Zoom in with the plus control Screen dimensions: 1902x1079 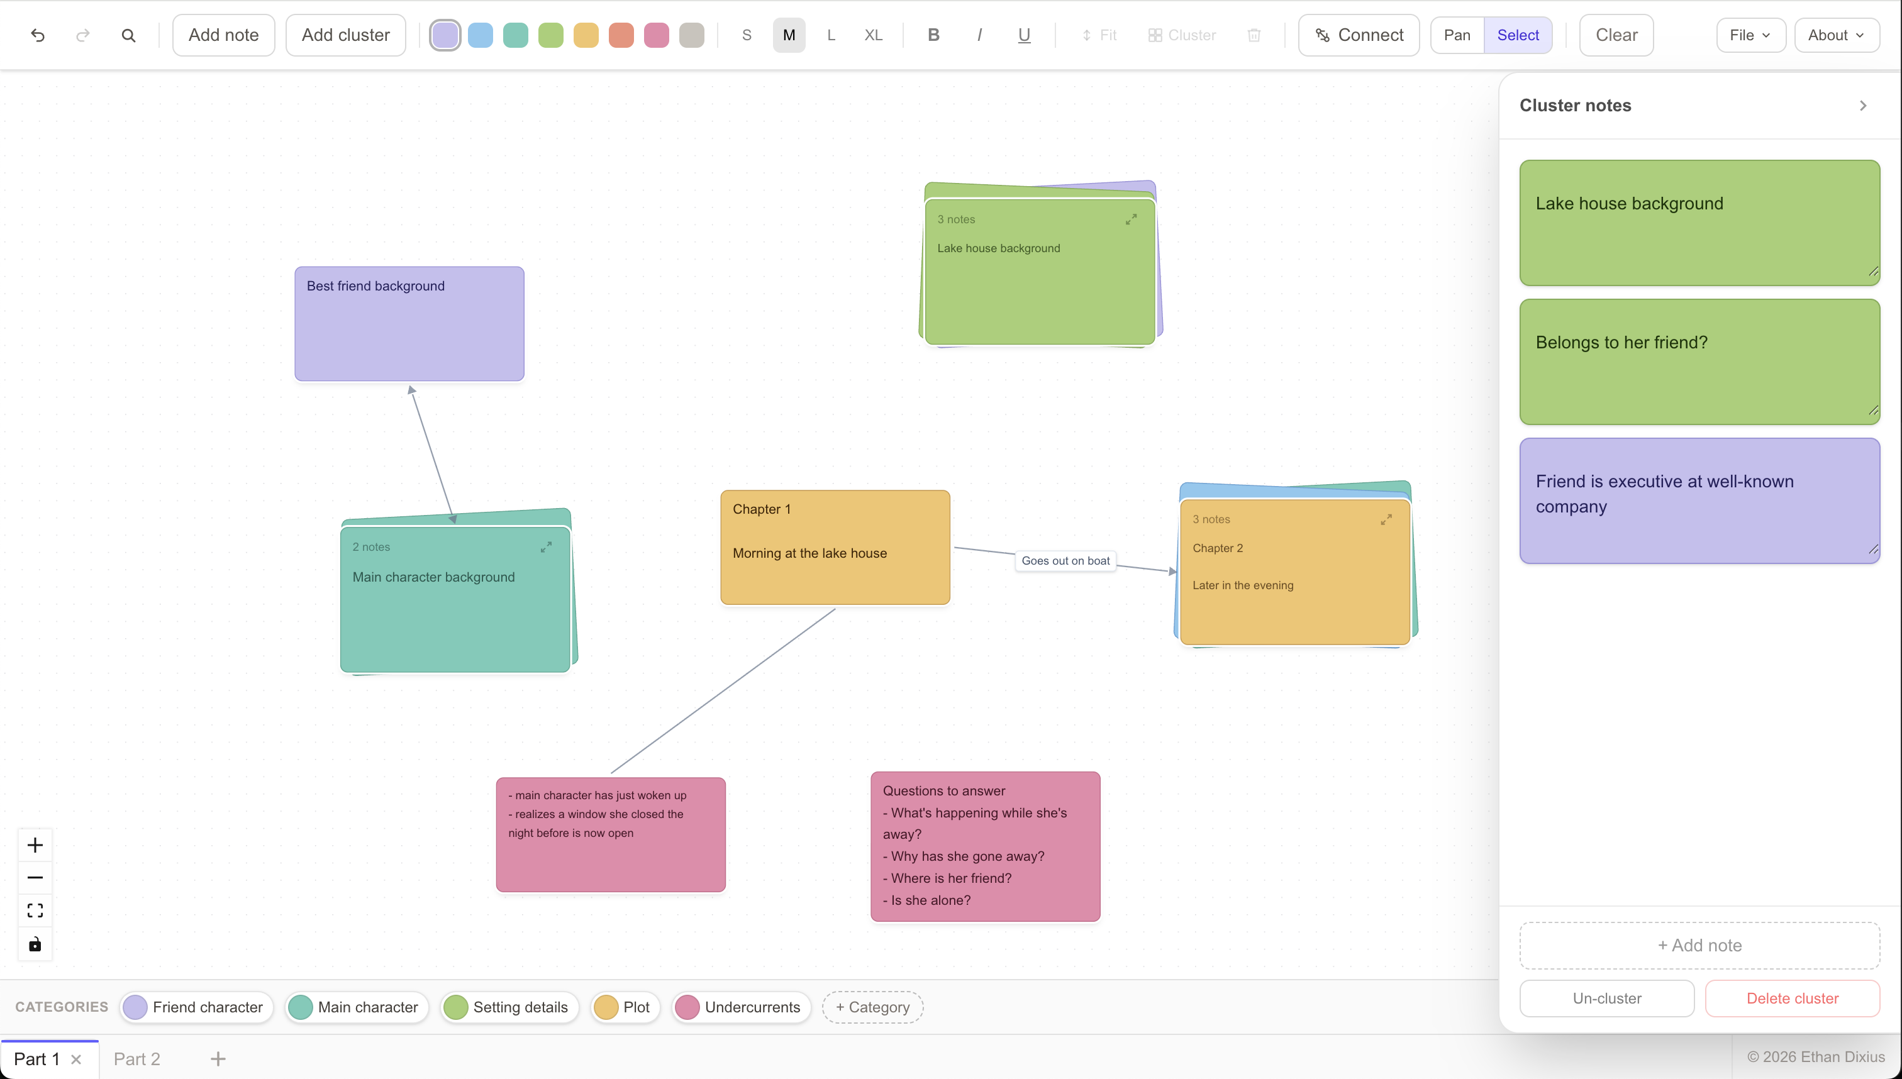pos(35,845)
